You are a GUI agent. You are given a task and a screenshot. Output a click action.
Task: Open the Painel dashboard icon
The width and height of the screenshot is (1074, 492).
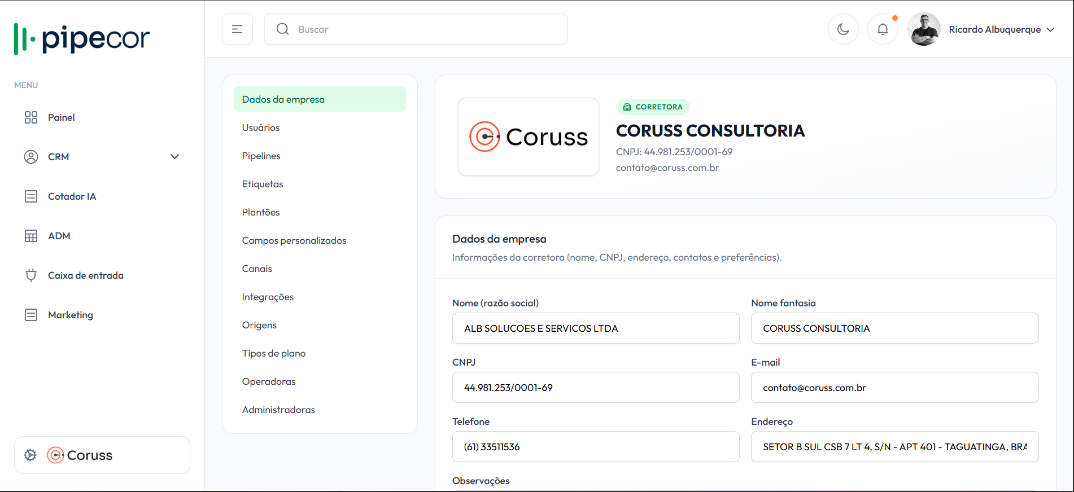point(31,117)
